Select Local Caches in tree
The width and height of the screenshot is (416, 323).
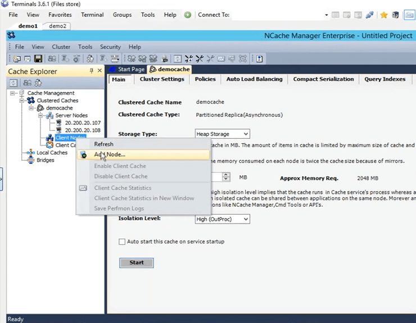click(52, 152)
